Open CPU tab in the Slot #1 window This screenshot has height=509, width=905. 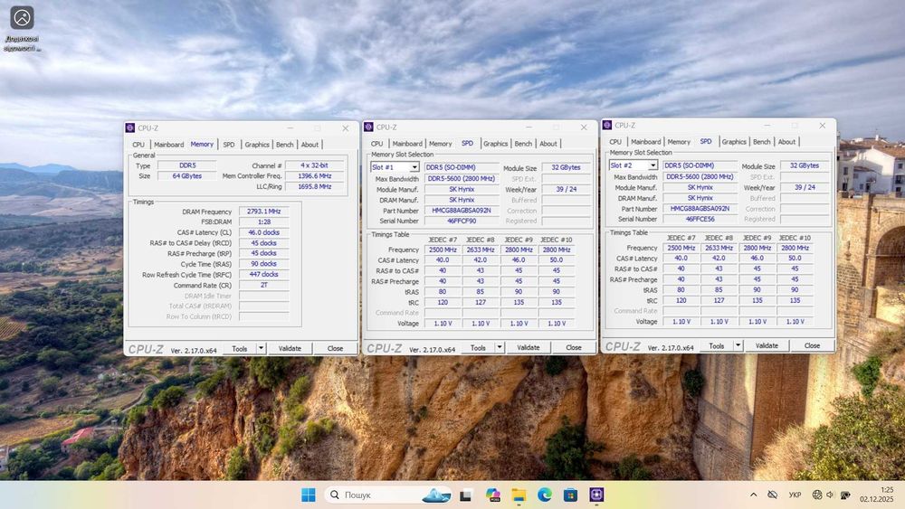[x=376, y=144]
